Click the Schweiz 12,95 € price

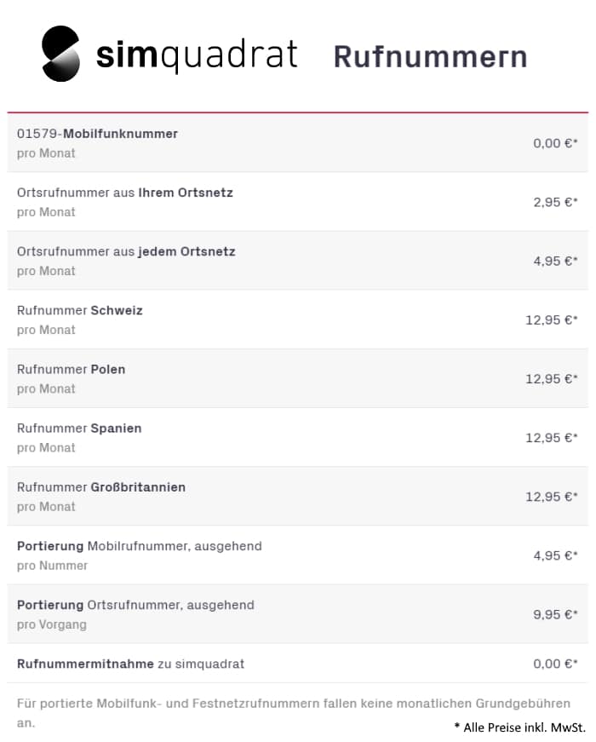551,319
